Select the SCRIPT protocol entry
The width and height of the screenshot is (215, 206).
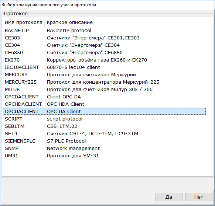point(104,119)
